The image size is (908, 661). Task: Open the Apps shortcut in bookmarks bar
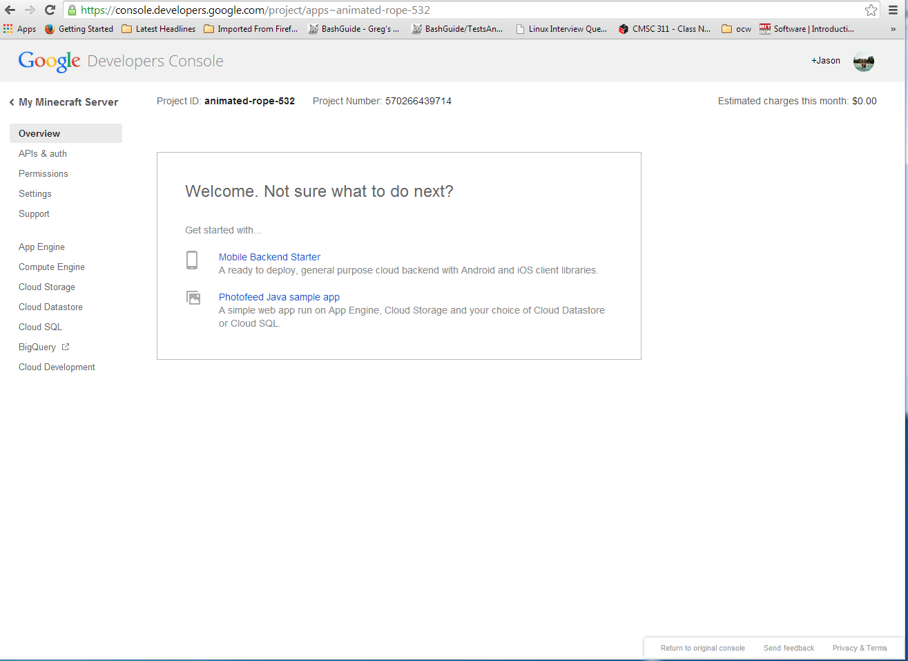tap(19, 29)
